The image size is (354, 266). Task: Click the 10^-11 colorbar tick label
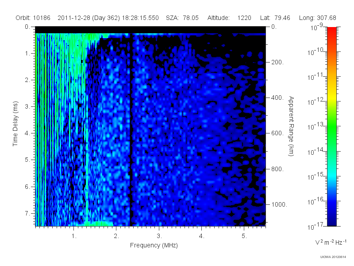pyautogui.click(x=316, y=77)
